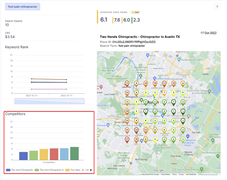Click the Austin-Bergstrom airport marker icon

(188, 136)
